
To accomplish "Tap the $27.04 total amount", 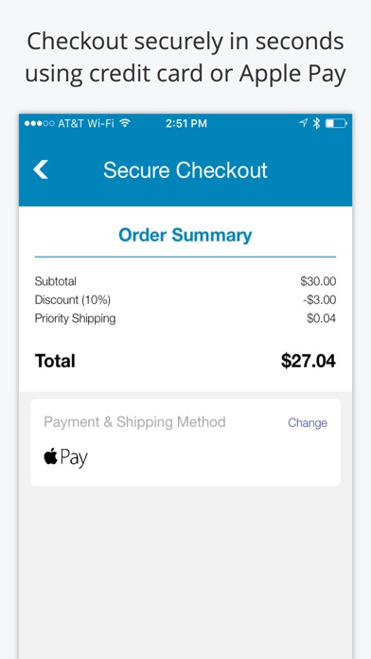I will coord(309,361).
